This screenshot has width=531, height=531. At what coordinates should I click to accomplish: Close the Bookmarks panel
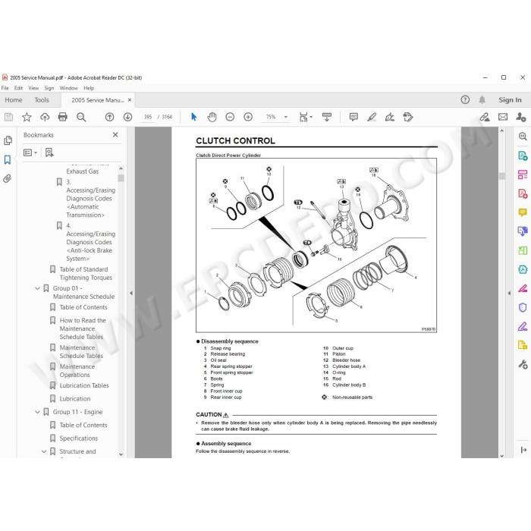click(115, 135)
